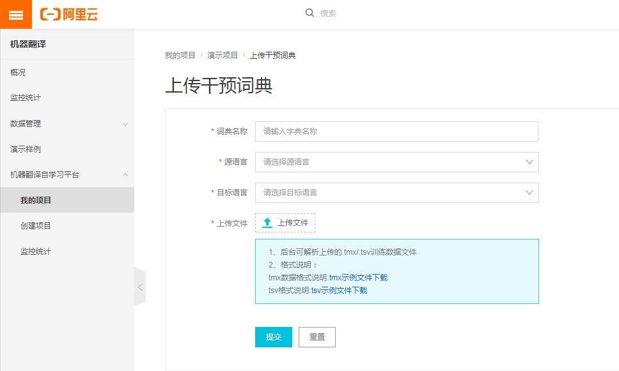Open 目标语言 dropdown list
The height and width of the screenshot is (371, 619).
click(396, 193)
